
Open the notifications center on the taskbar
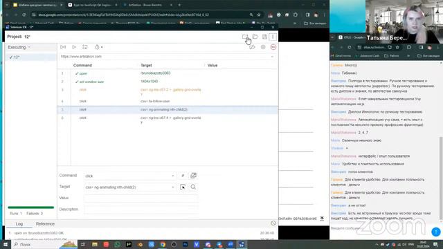point(435,244)
